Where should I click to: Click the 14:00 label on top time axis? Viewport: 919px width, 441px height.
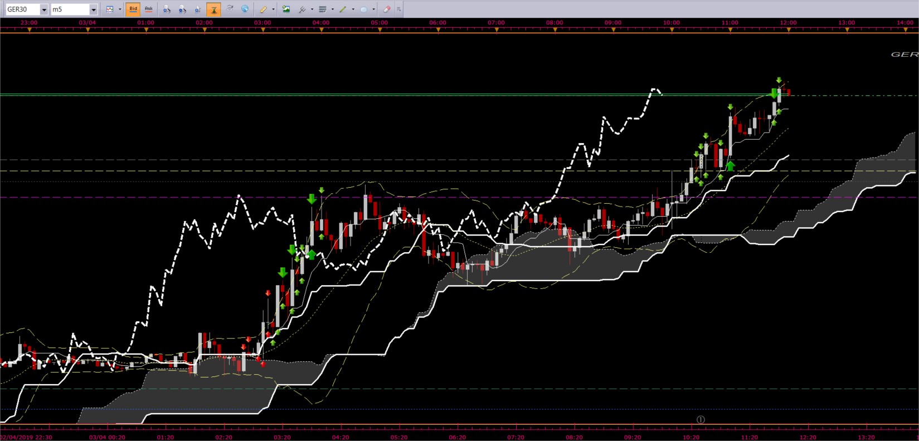905,23
